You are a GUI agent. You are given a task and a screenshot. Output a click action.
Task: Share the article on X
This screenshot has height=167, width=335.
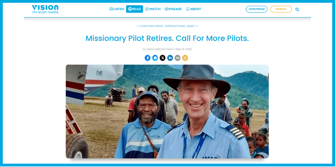[162, 58]
